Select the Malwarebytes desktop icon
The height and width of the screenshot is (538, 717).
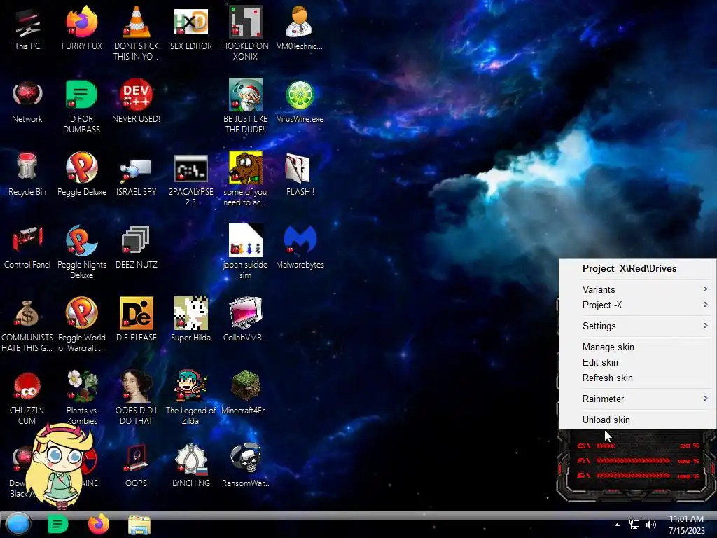[300, 247]
